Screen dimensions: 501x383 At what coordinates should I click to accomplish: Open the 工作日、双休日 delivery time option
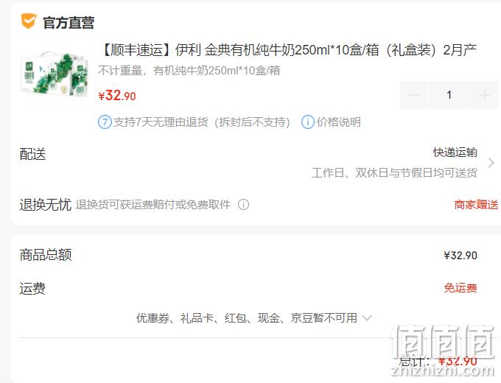(x=394, y=173)
